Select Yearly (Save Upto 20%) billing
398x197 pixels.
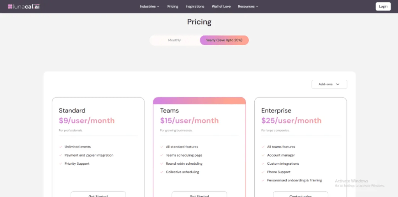coord(224,40)
